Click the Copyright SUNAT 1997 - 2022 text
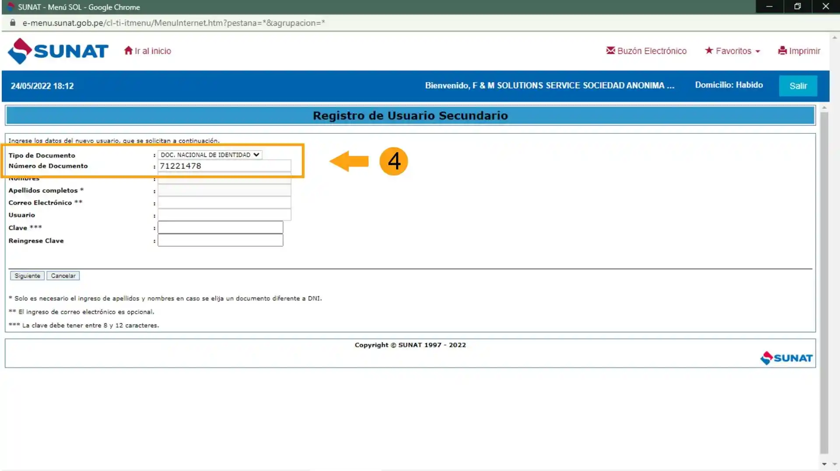 coord(410,345)
